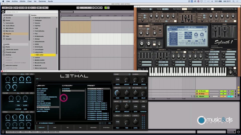Open the Archivo menu
This screenshot has width=241, height=135.
(x=15, y=1)
